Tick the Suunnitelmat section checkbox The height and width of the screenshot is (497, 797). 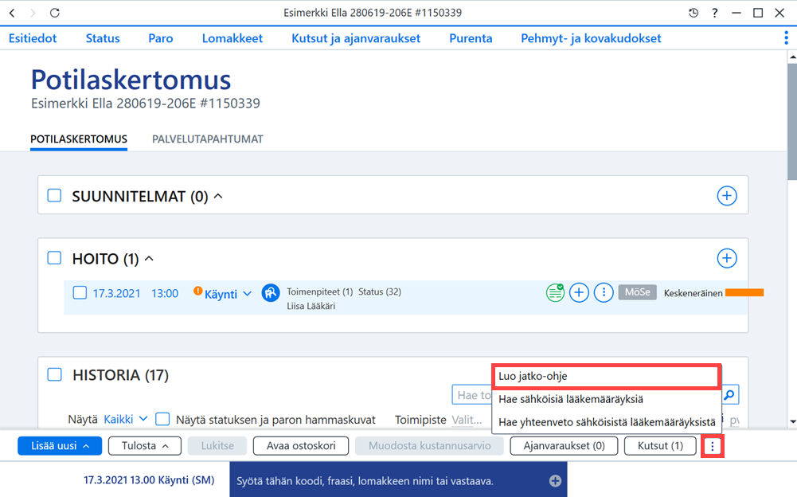[x=54, y=195]
